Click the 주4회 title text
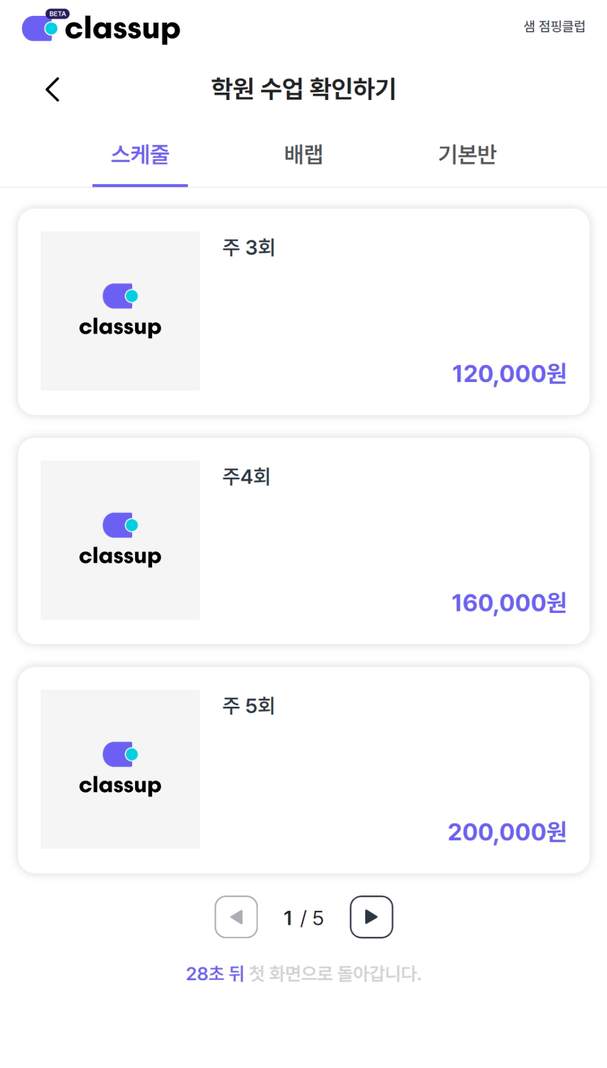Image resolution: width=607 pixels, height=1068 pixels. (x=246, y=476)
